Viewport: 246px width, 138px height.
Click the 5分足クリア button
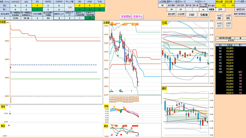point(219,25)
